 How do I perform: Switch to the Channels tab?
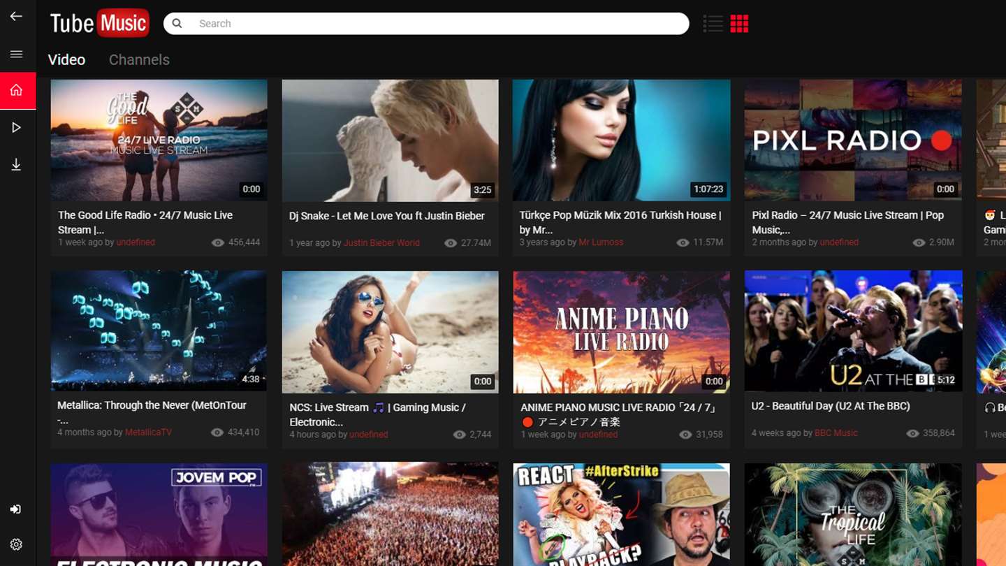(139, 59)
